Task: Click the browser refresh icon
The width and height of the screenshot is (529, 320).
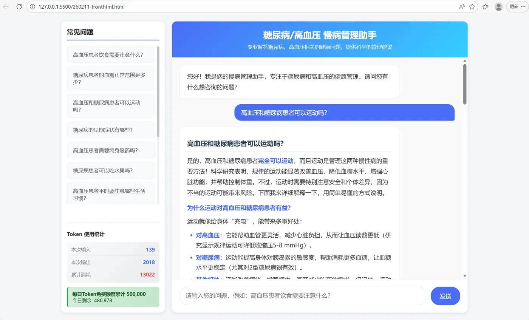Action: click(19, 6)
